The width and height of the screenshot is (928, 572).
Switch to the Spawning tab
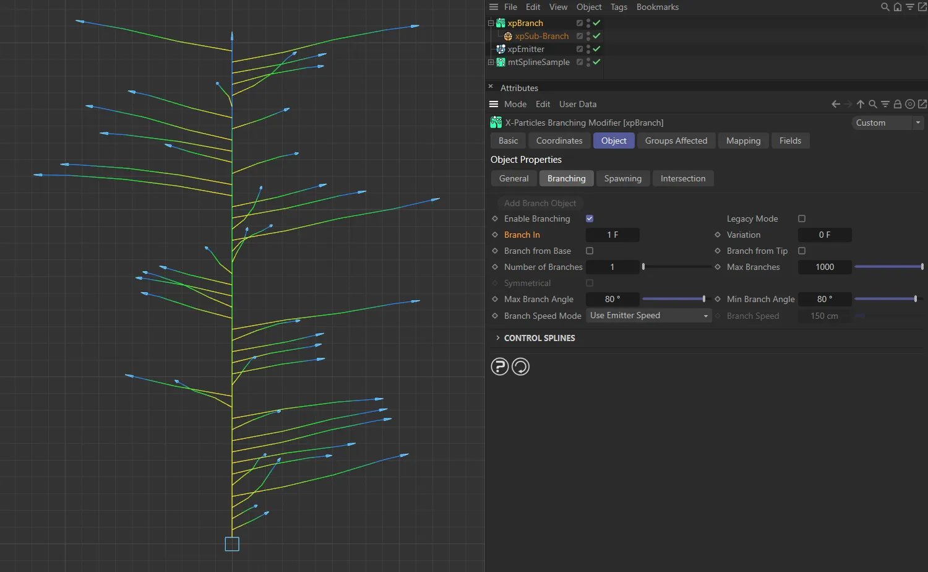coord(622,178)
